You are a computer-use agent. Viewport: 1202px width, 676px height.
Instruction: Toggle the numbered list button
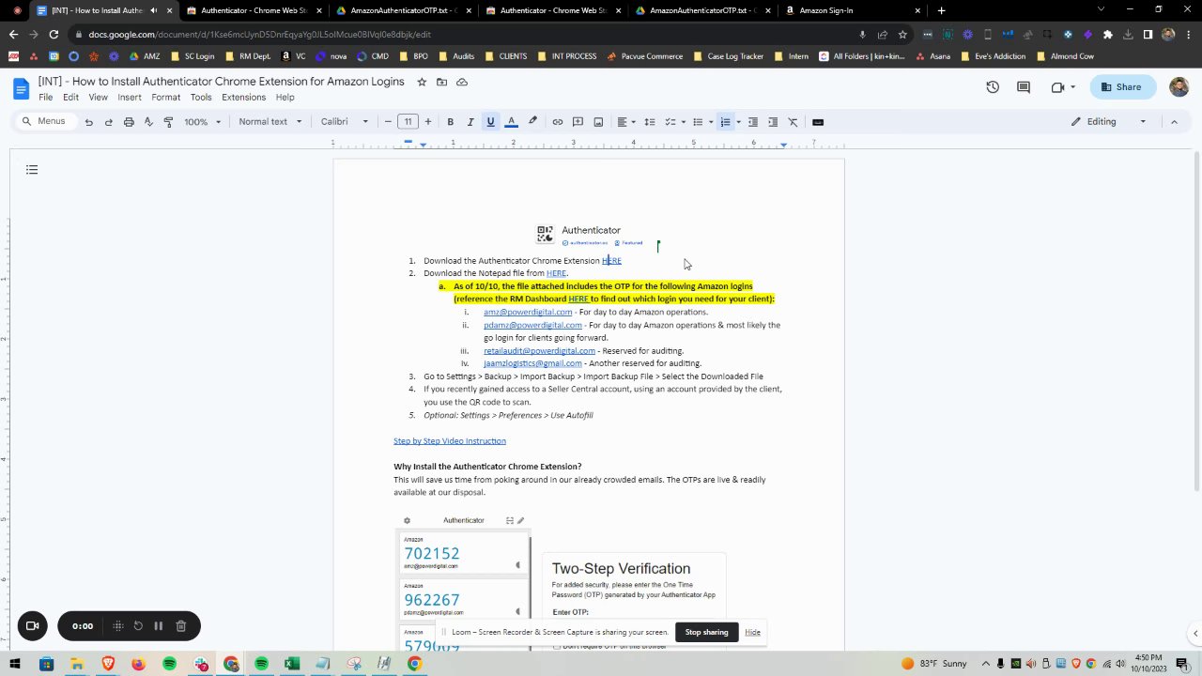pos(725,122)
